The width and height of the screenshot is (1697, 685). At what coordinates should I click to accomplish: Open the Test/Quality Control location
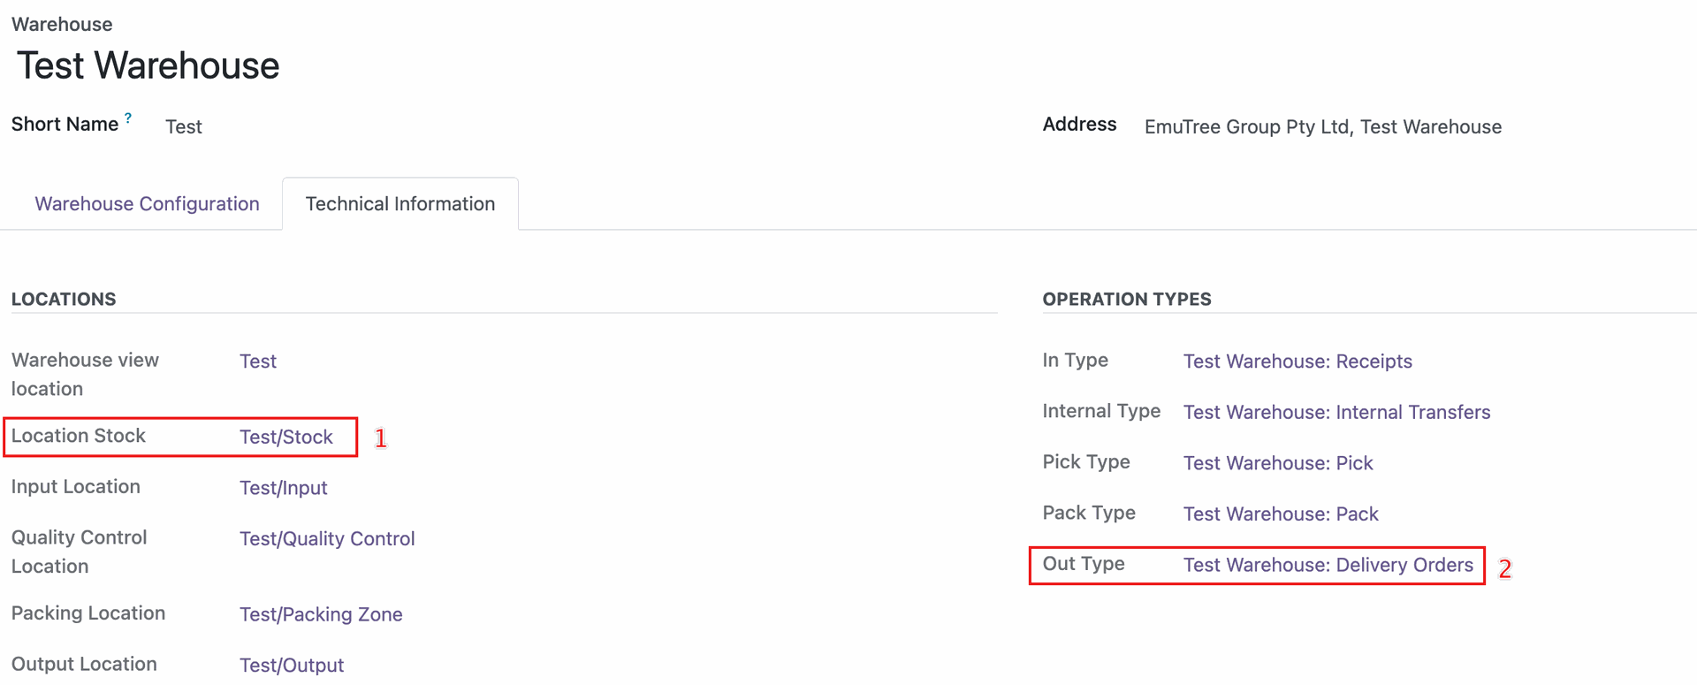click(327, 539)
